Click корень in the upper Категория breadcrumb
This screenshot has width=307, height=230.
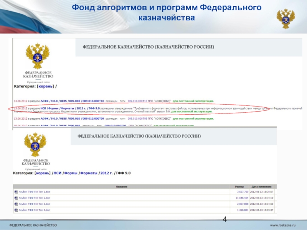[45, 86]
